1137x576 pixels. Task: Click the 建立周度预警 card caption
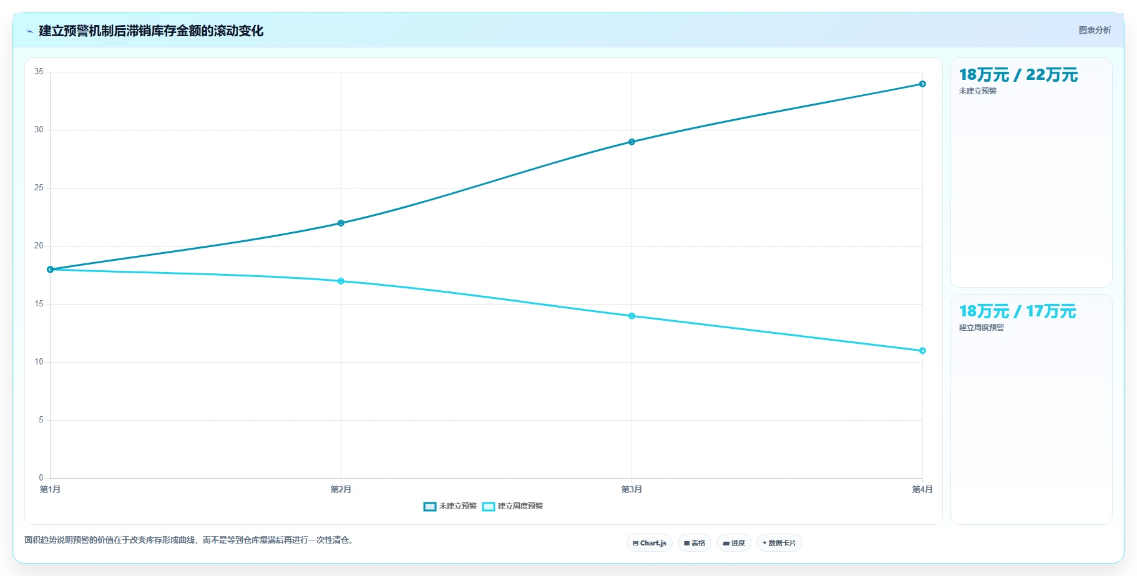[x=982, y=328]
